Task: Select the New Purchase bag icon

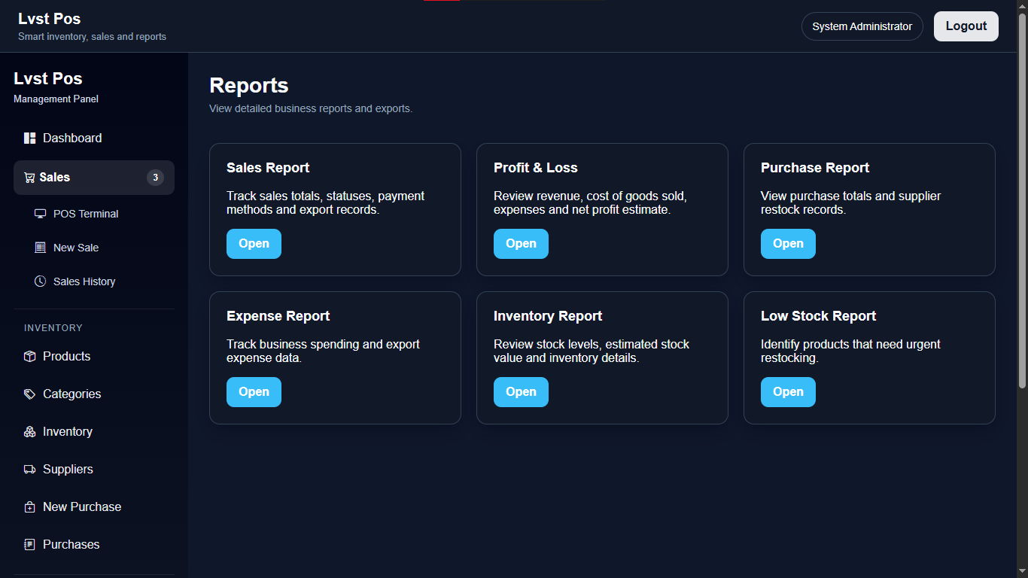Action: click(x=29, y=507)
